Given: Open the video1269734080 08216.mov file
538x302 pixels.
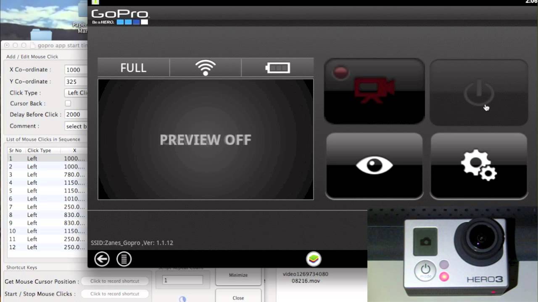Looking at the screenshot, I should coord(306,277).
